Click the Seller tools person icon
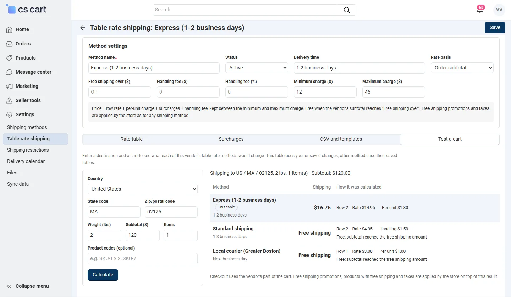The height and width of the screenshot is (297, 511). pyautogui.click(x=10, y=100)
